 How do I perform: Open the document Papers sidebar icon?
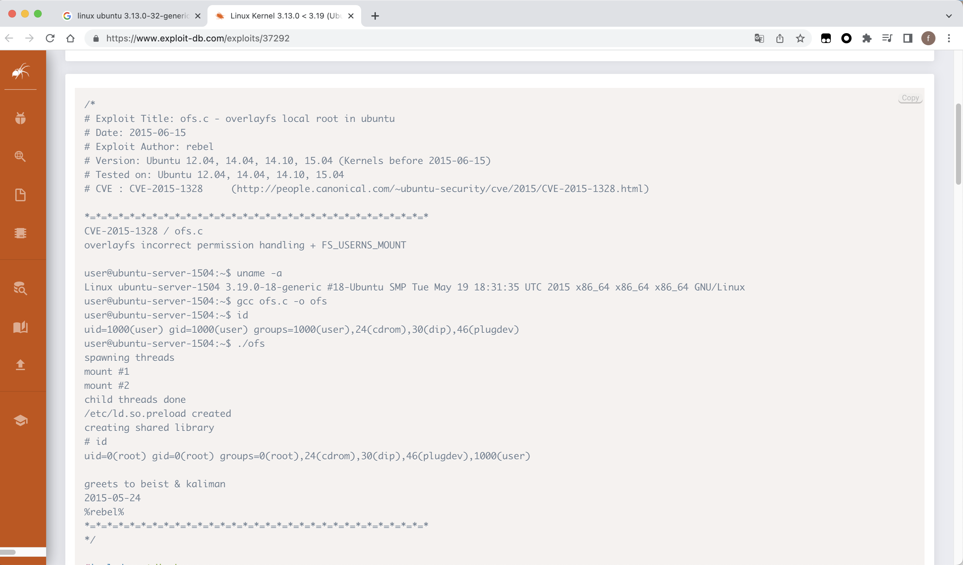coord(21,195)
